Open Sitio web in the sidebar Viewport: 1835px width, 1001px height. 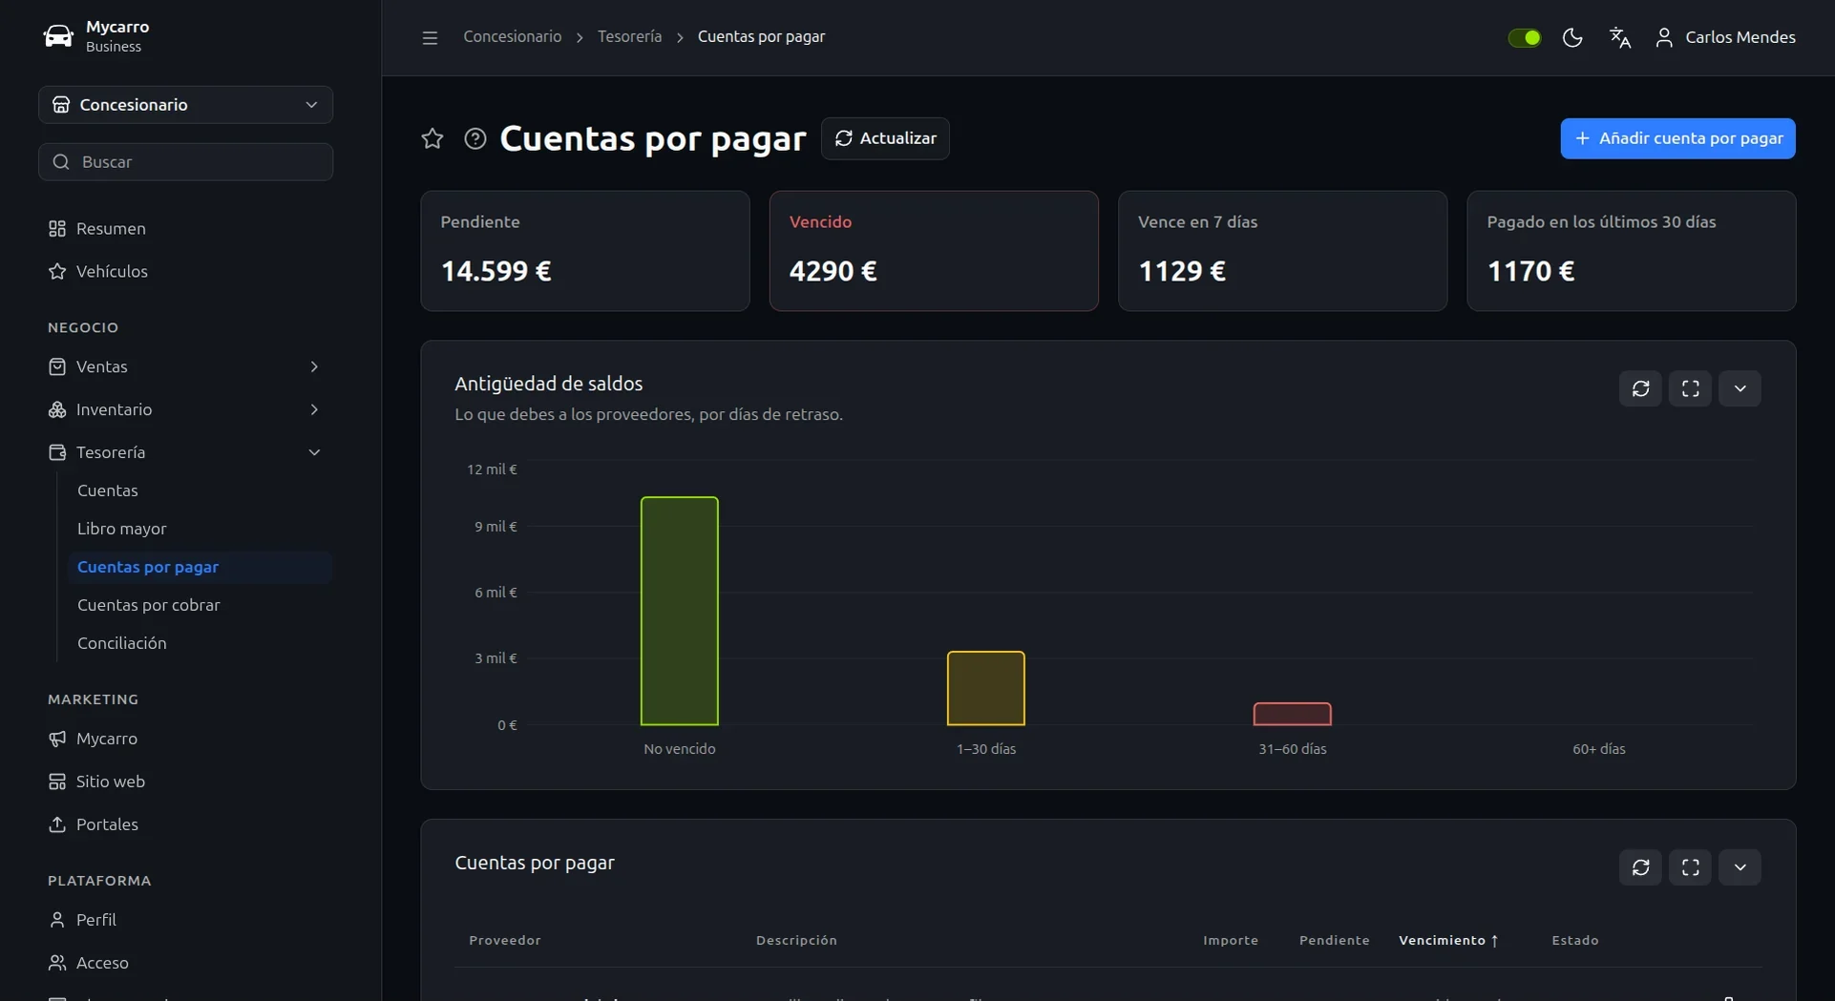tap(185, 782)
